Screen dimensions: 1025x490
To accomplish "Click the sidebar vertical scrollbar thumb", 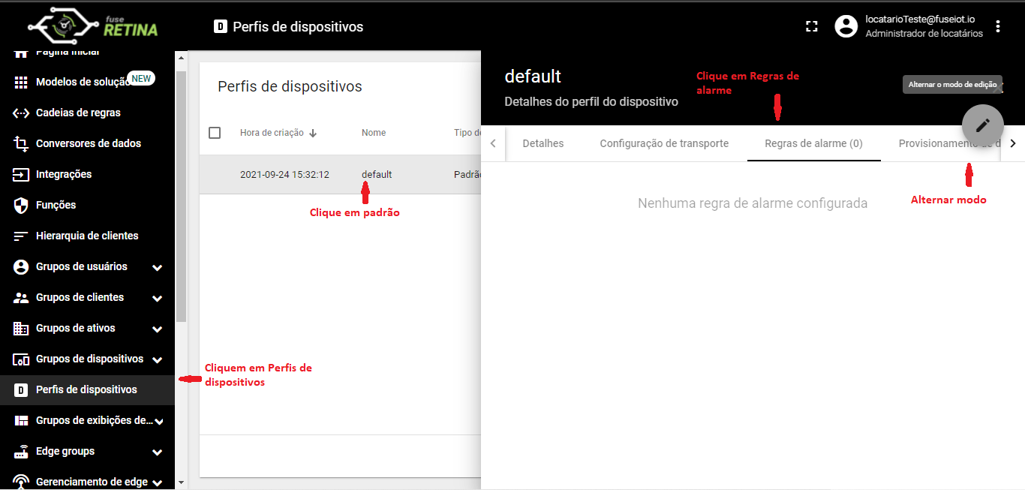I will click(x=181, y=197).
